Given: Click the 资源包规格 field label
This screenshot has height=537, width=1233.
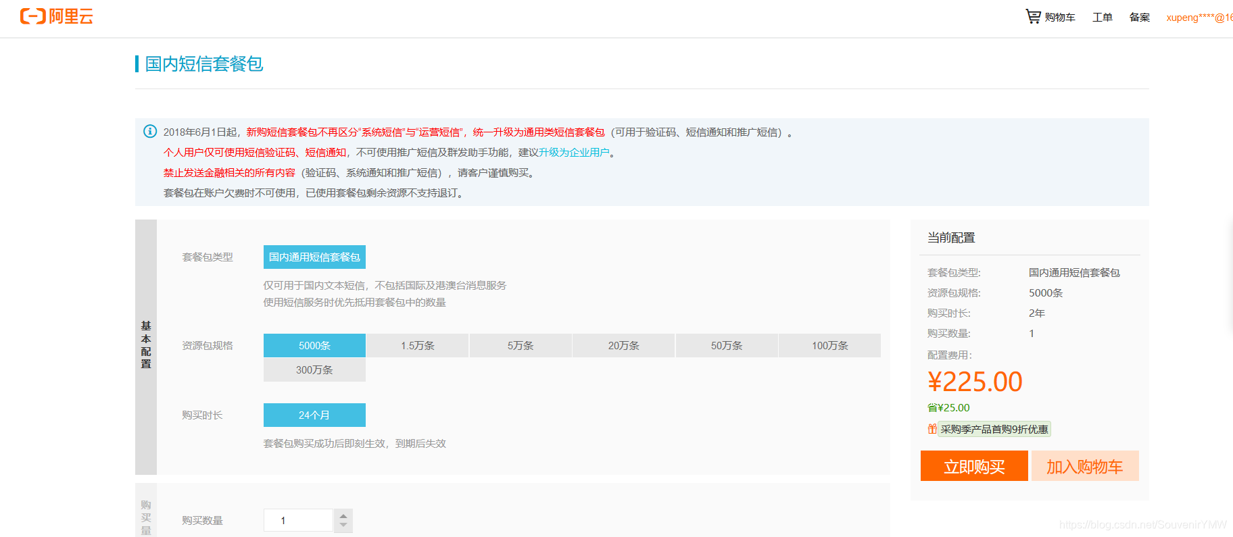Looking at the screenshot, I should pyautogui.click(x=208, y=345).
